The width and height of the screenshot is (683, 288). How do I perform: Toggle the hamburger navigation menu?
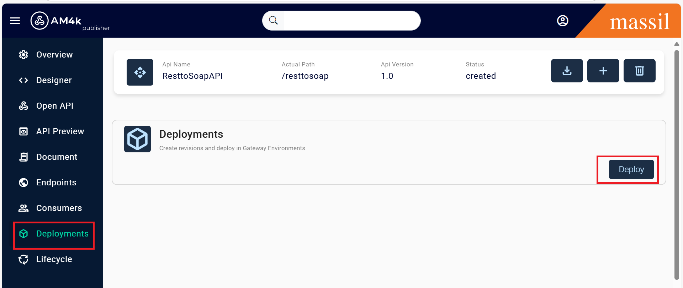pos(15,21)
